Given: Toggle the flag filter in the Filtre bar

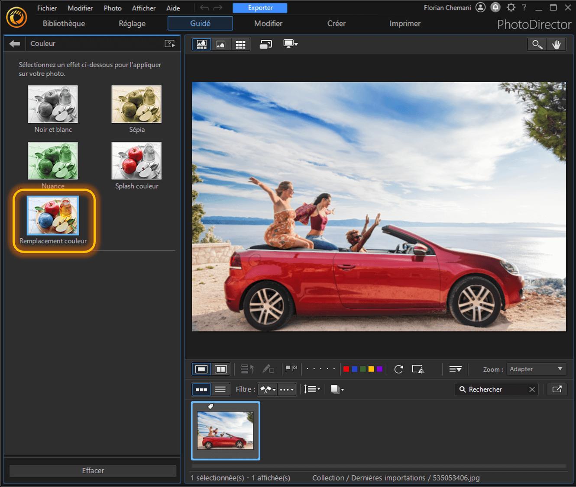Looking at the screenshot, I should pyautogui.click(x=267, y=389).
